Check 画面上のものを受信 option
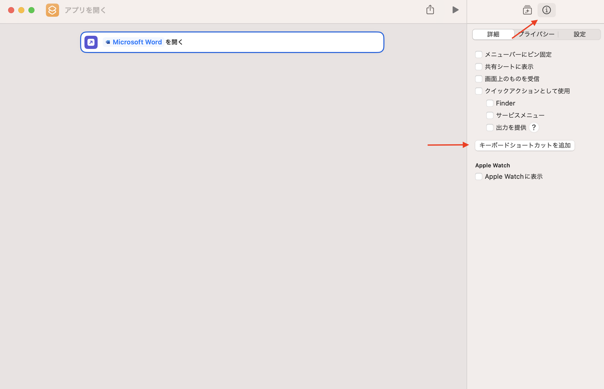Screen dimensions: 604x389 [478, 79]
